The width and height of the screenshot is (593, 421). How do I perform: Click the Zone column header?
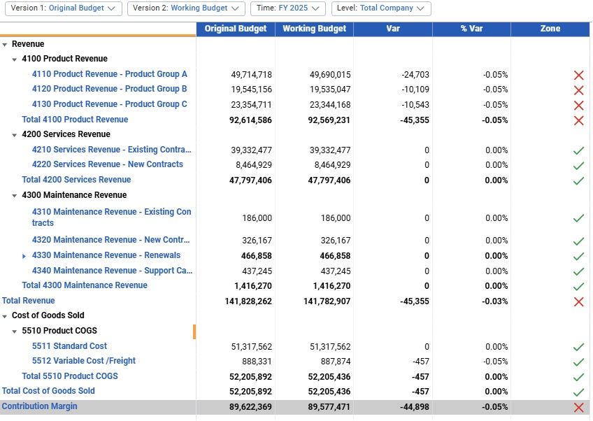(550, 29)
